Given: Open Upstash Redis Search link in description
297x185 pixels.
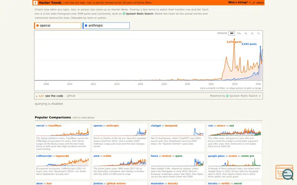Looking at the screenshot, I should [139, 14].
